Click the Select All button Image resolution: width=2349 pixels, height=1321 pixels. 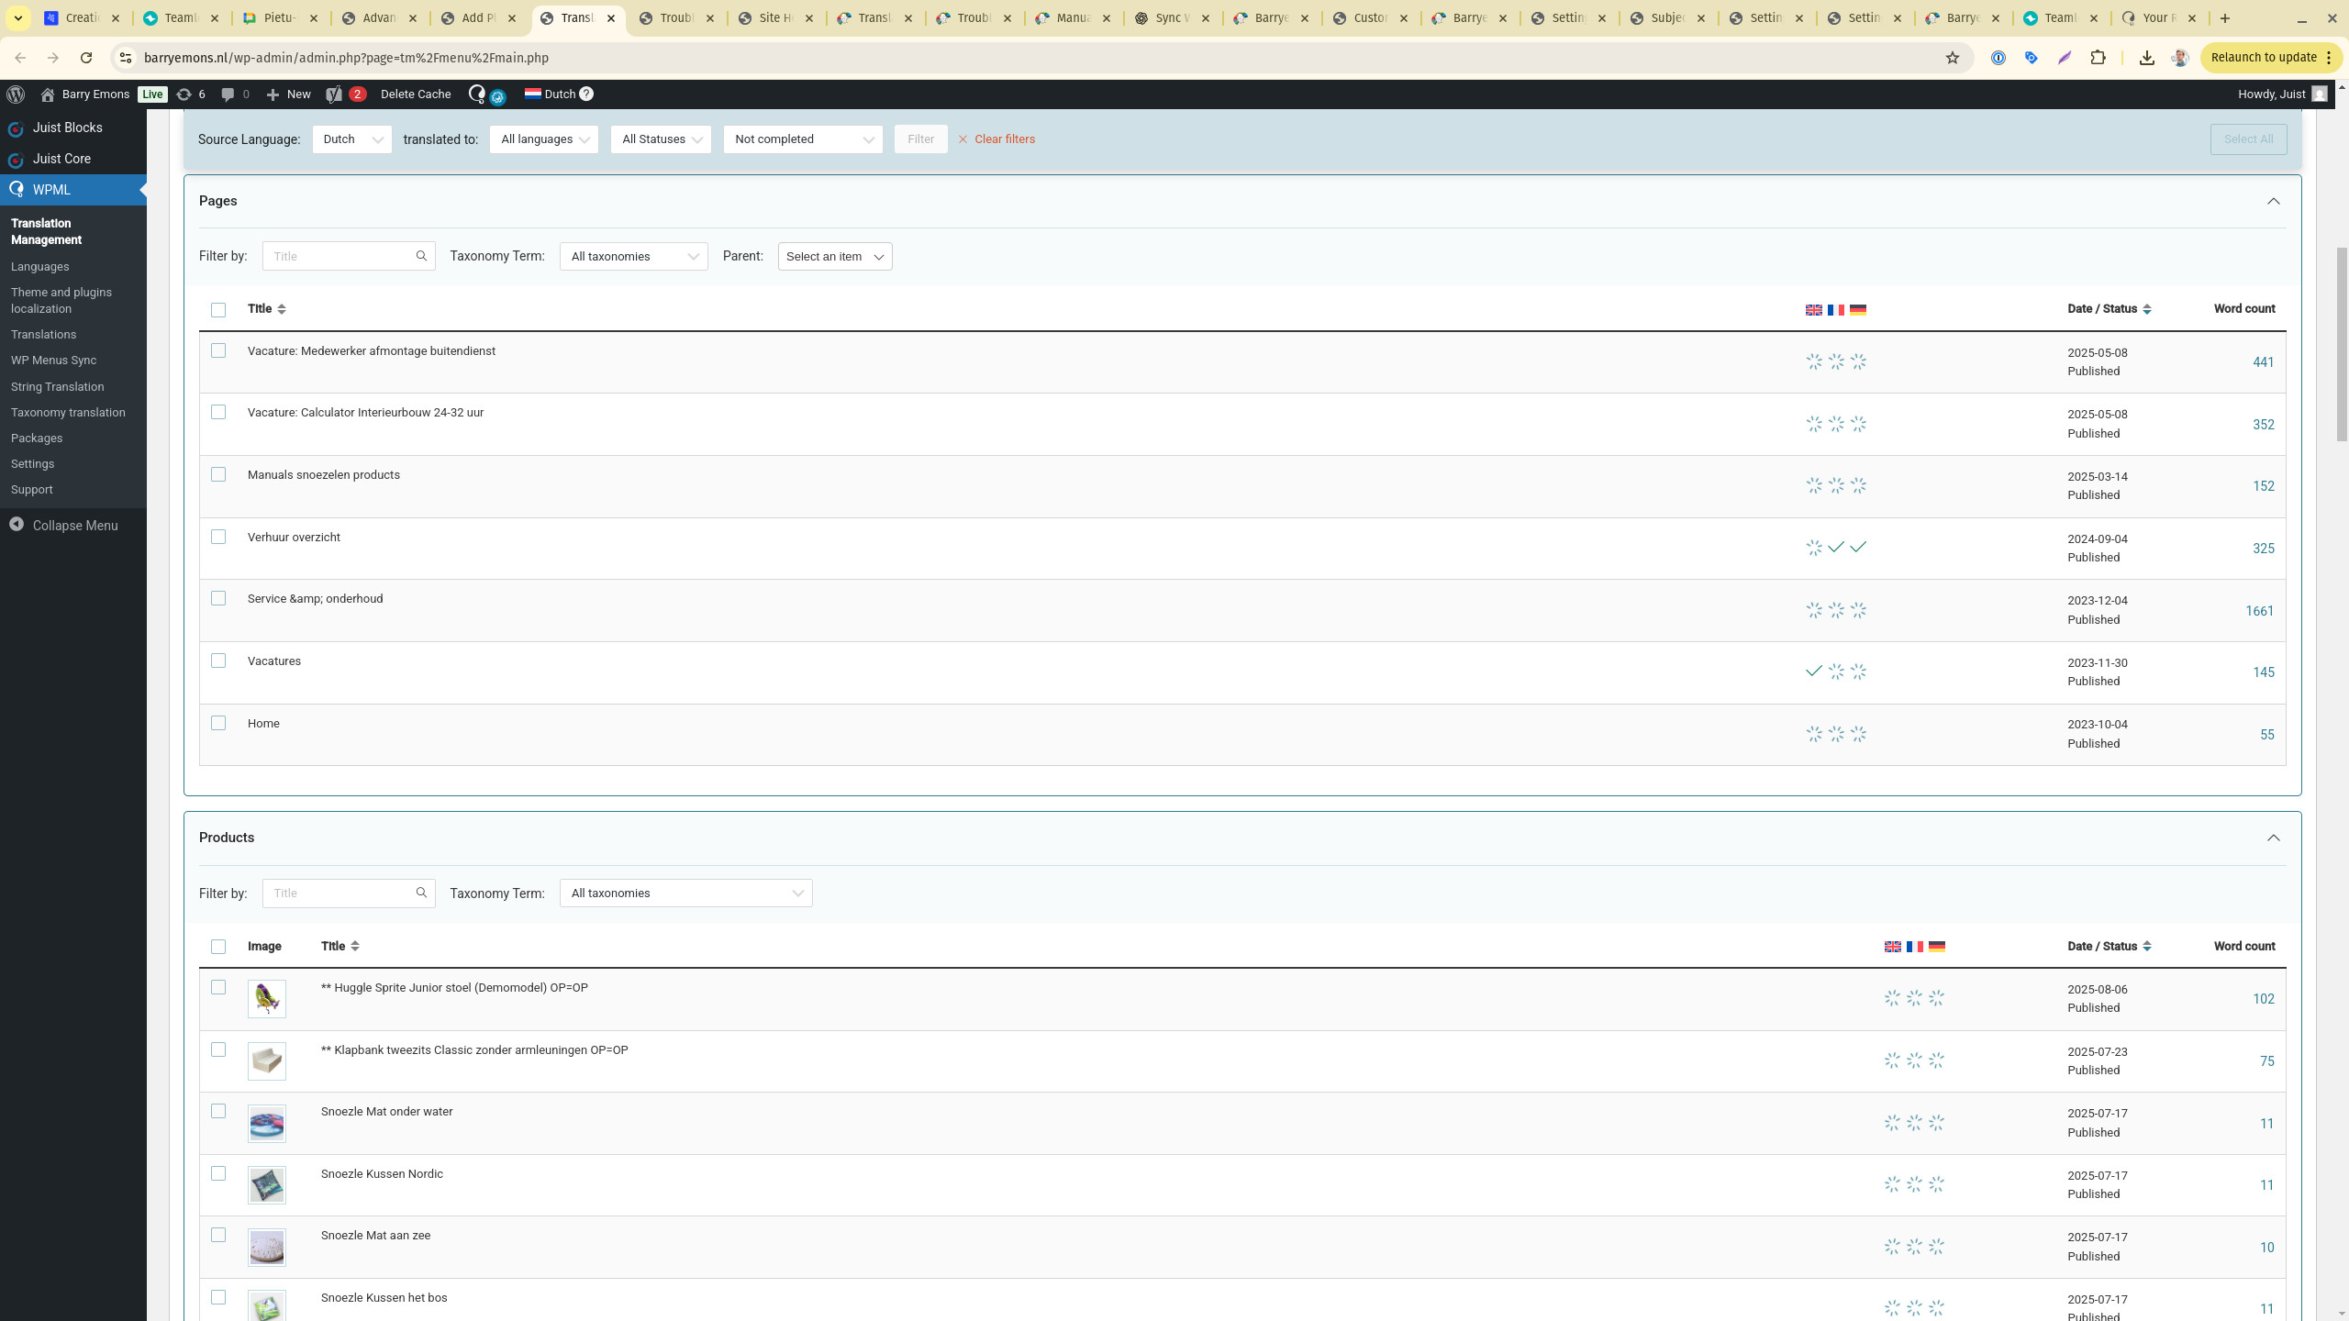pos(2248,139)
